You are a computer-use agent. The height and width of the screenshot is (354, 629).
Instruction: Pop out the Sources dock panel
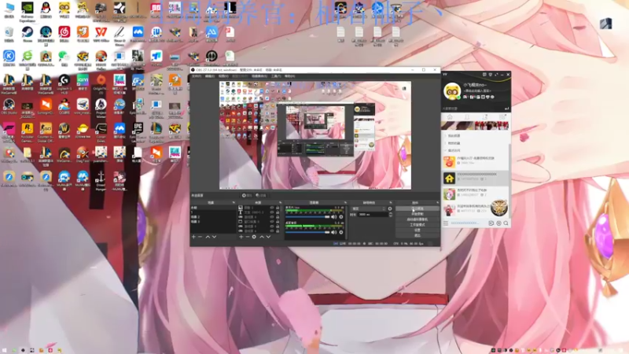[281, 203]
